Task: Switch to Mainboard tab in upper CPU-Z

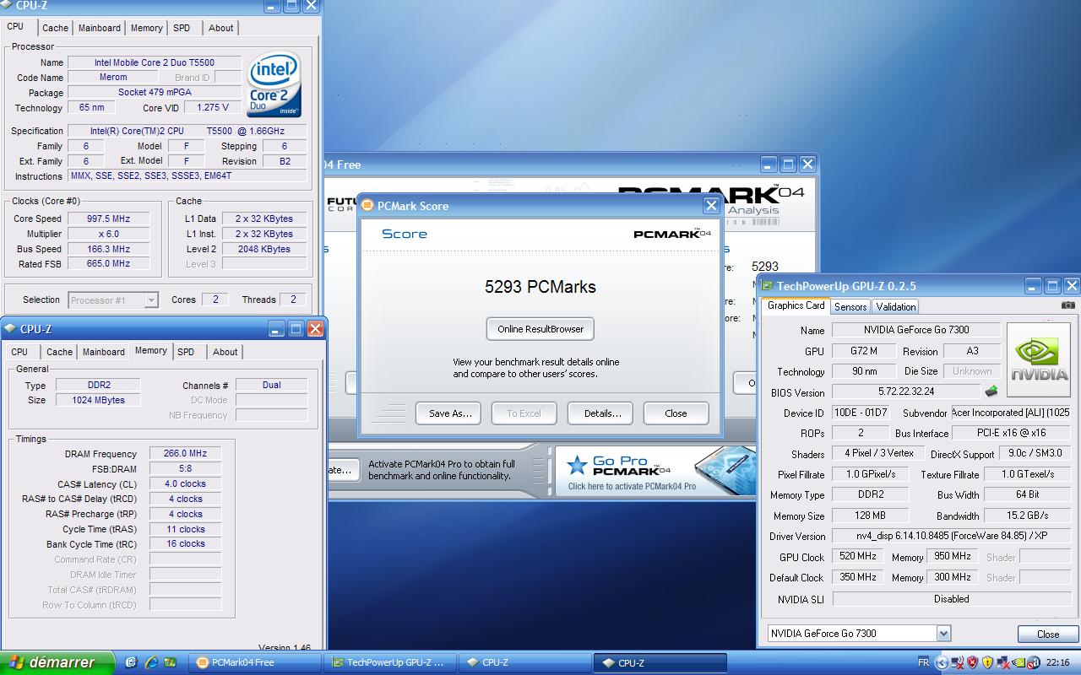Action: tap(100, 28)
